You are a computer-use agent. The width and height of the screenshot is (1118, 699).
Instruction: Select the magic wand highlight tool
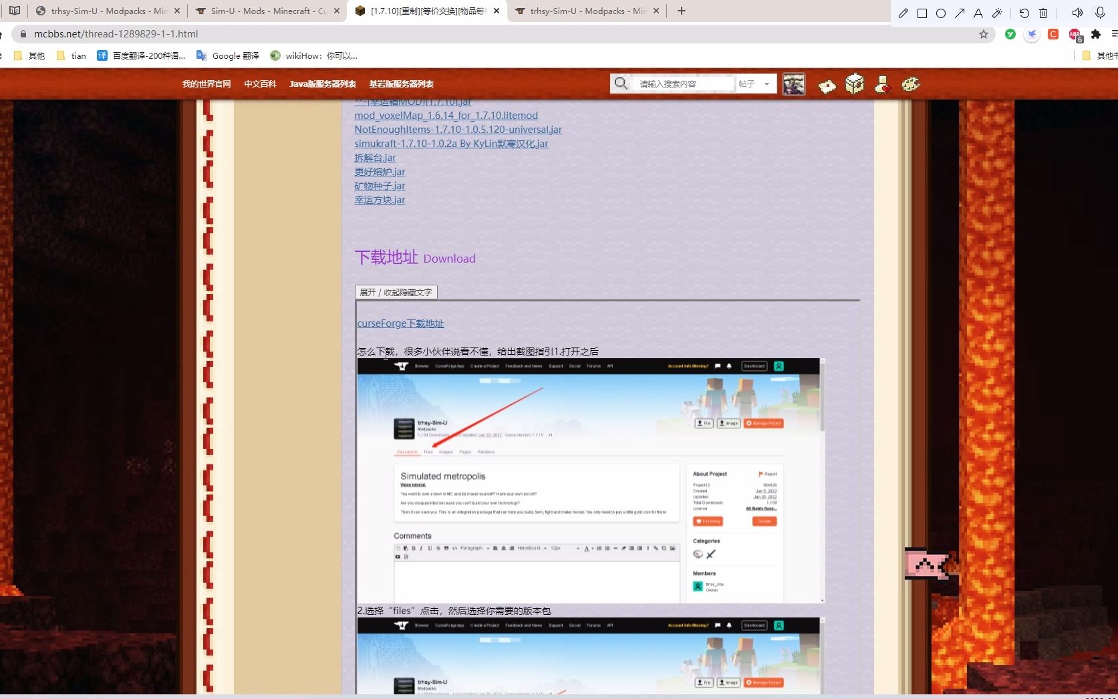pos(997,13)
